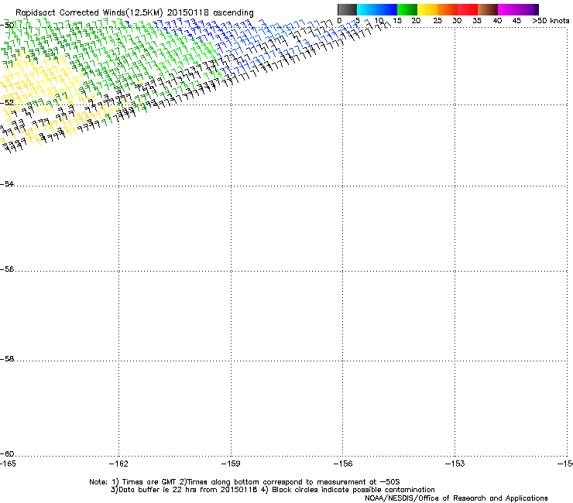Click the magenta 40-45 knots legend segment
This screenshot has height=503, width=573.
click(x=508, y=9)
